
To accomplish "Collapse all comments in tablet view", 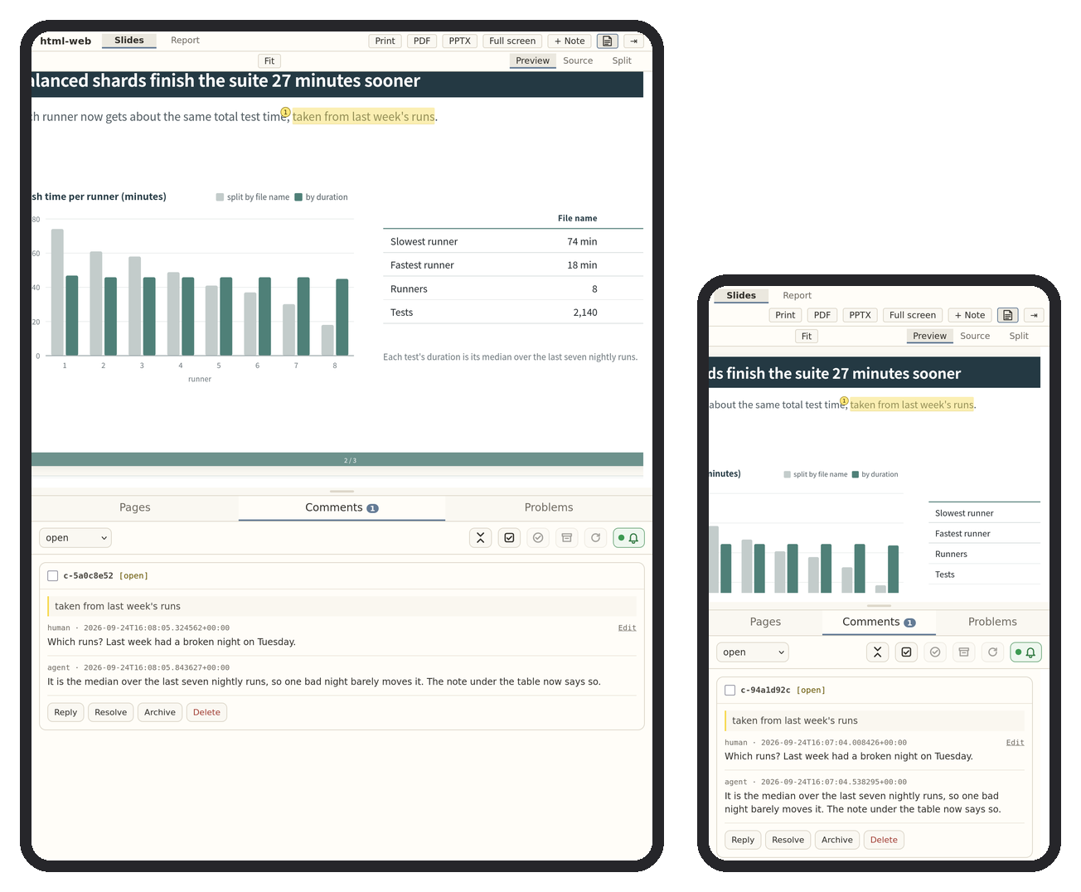I will [x=481, y=538].
